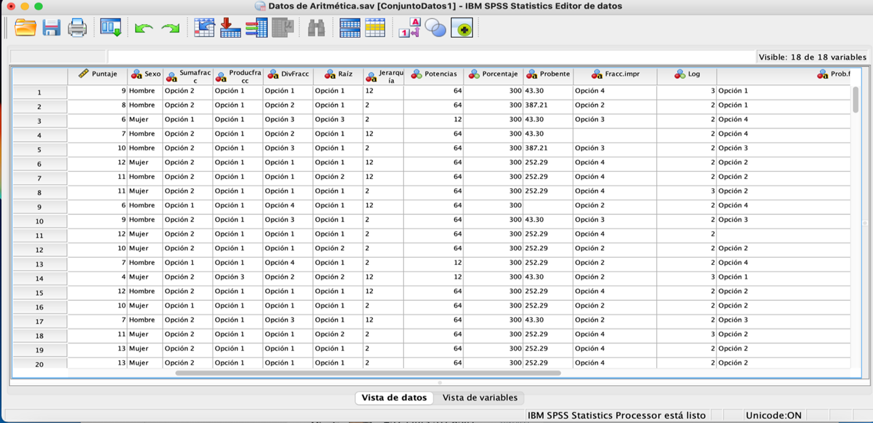Save the dataset with the floppy disk icon
Viewport: 873px width, 423px height.
tap(51, 27)
